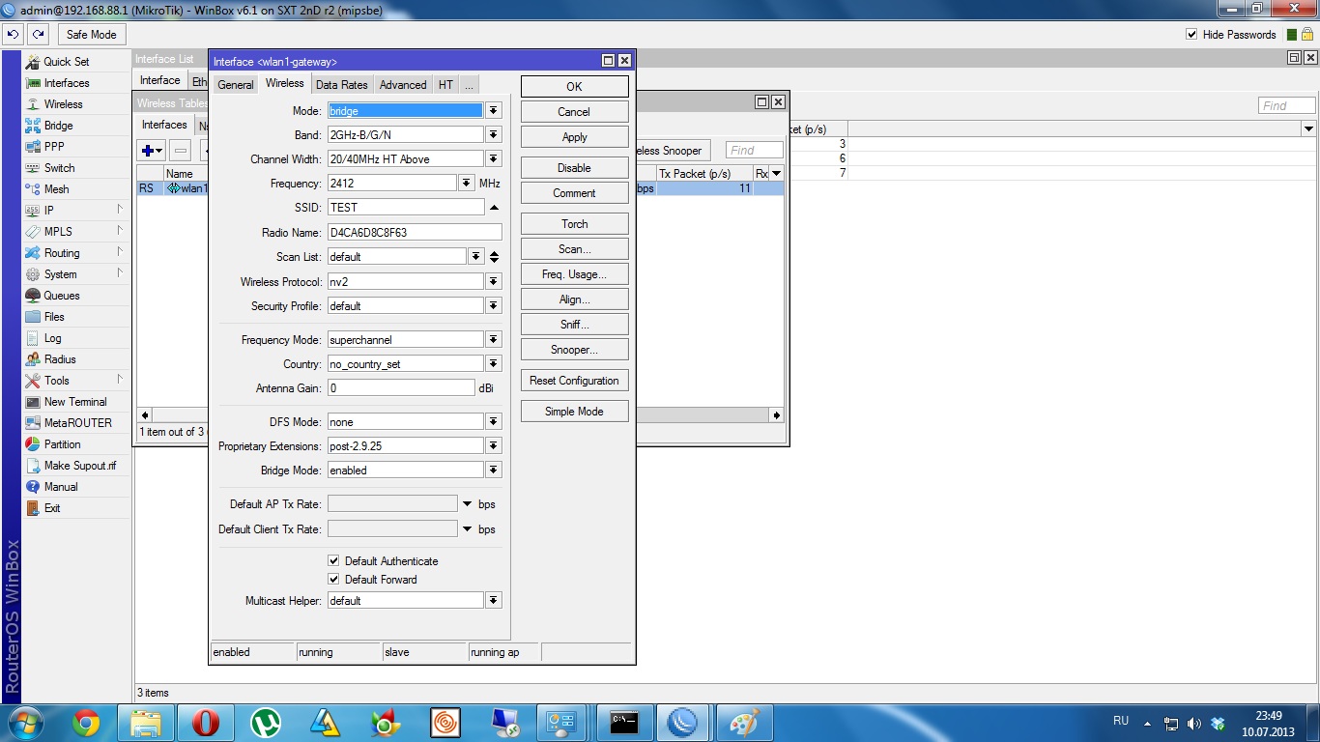This screenshot has width=1320, height=742.
Task: Select the Interfaces tab in Wireless Tables
Action: click(x=164, y=125)
